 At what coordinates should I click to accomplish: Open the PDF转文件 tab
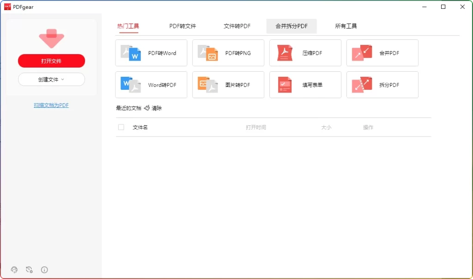click(x=183, y=26)
